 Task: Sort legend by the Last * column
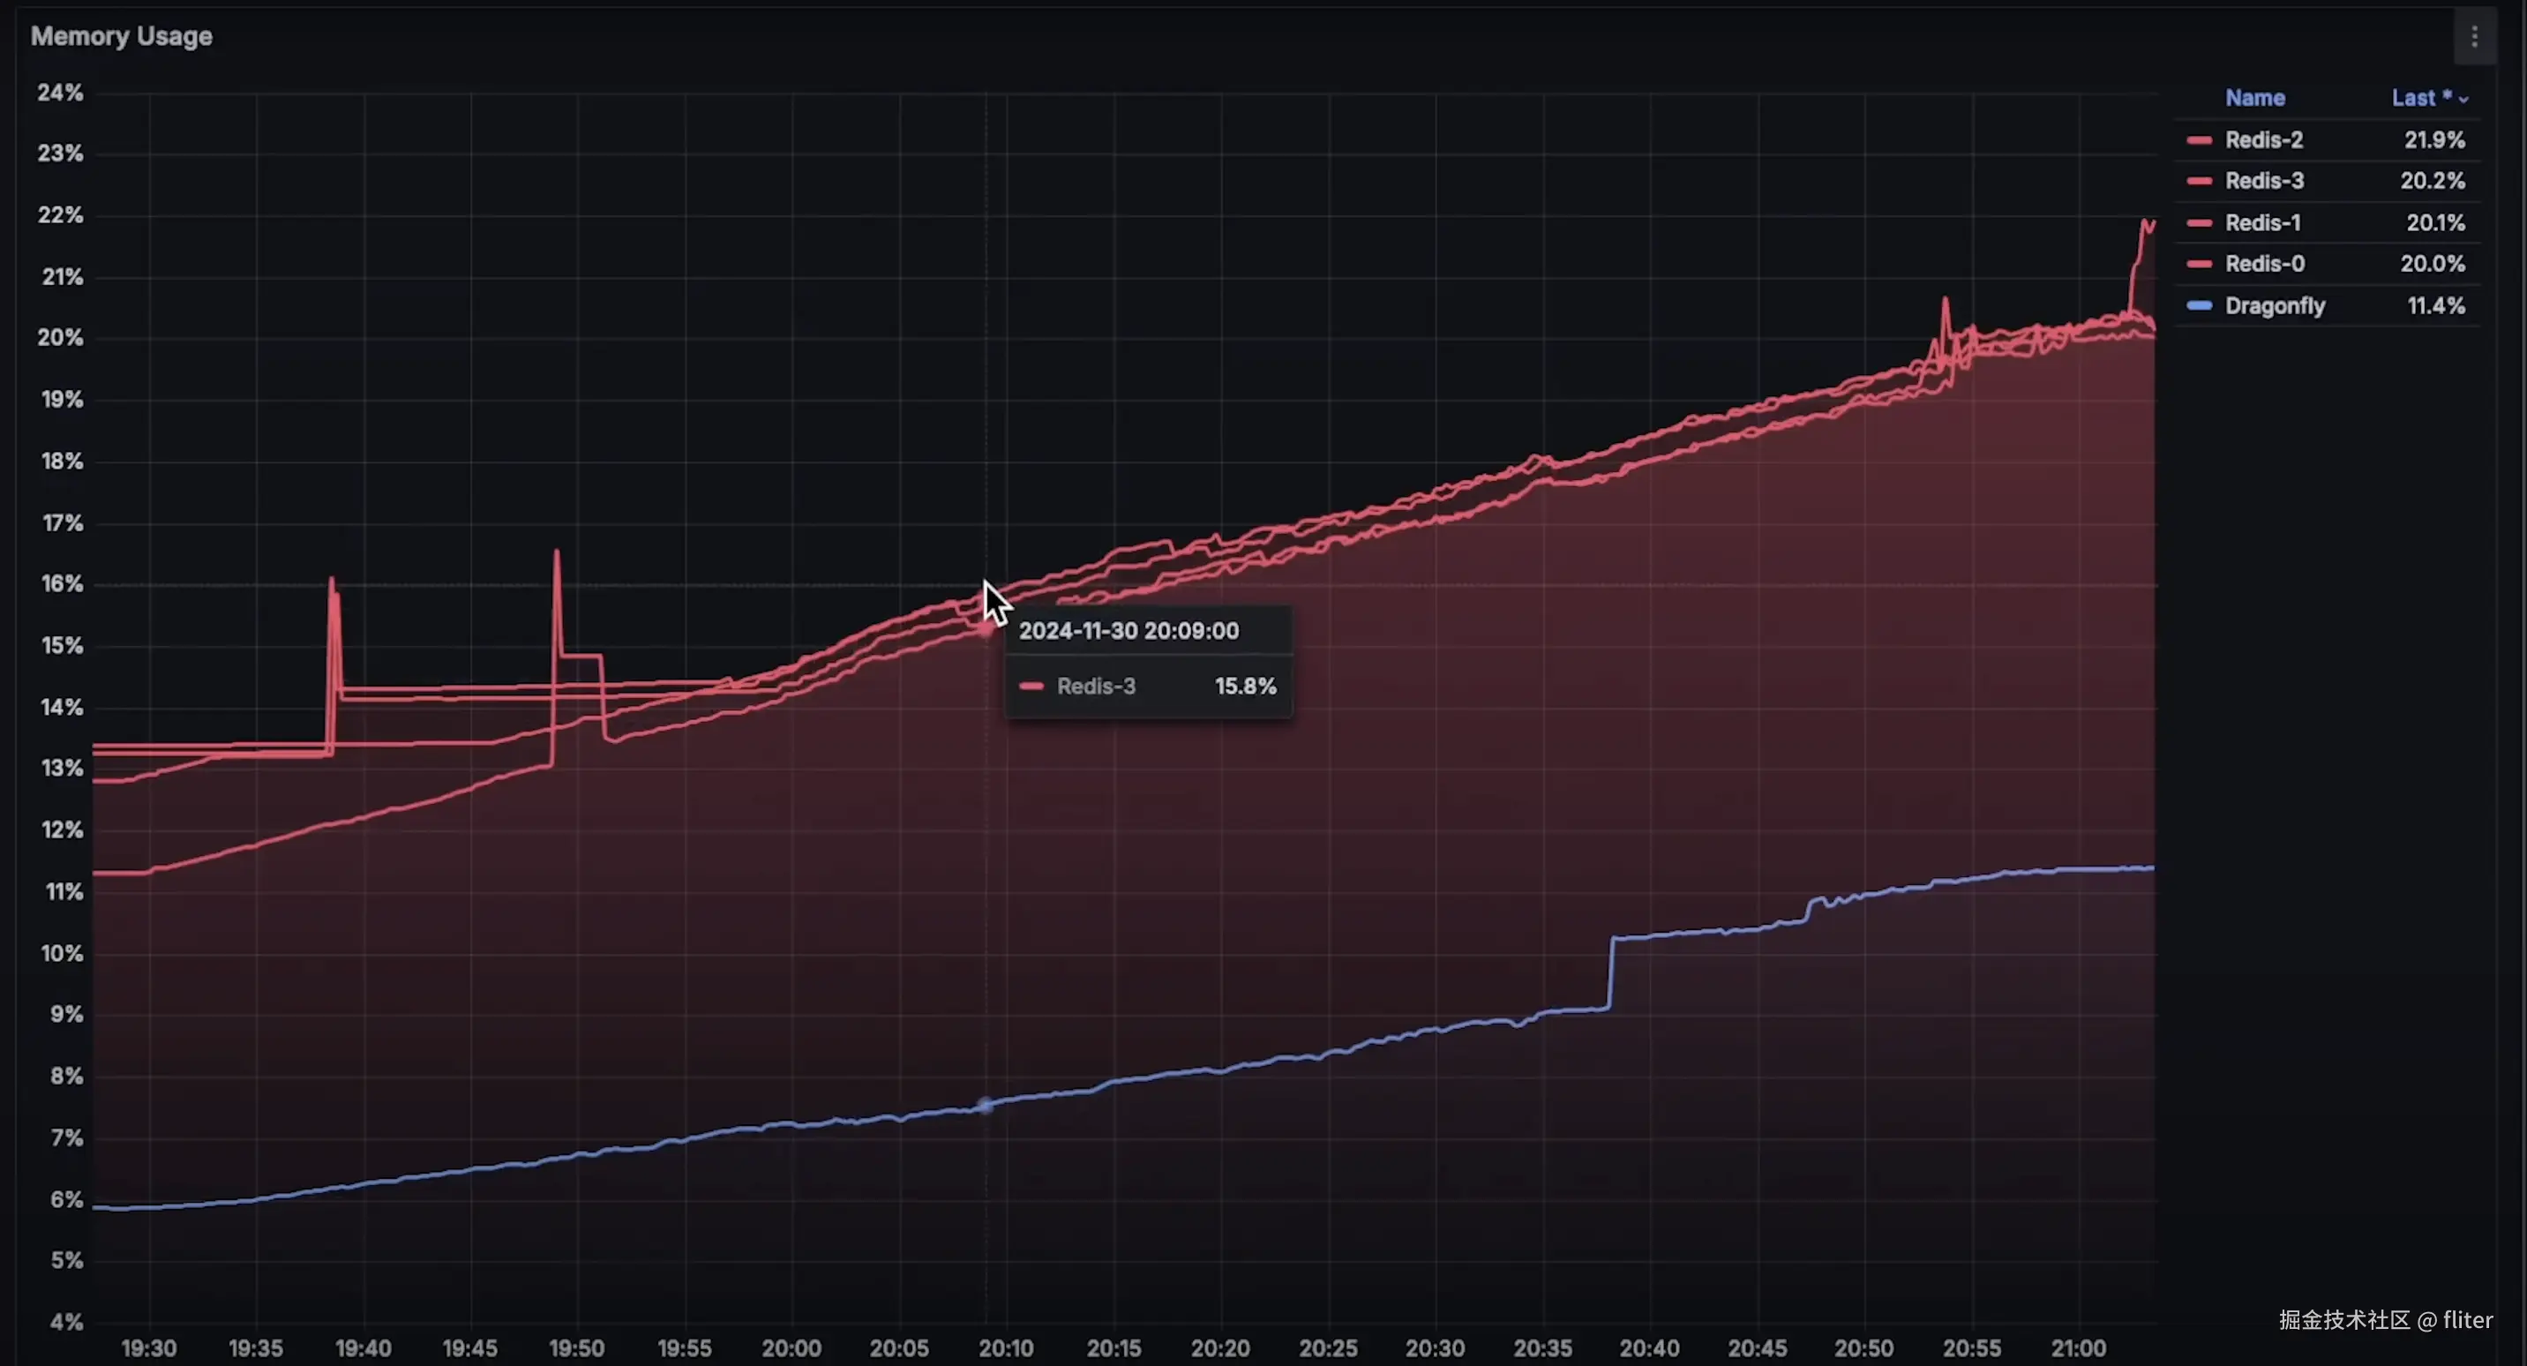click(x=2419, y=98)
